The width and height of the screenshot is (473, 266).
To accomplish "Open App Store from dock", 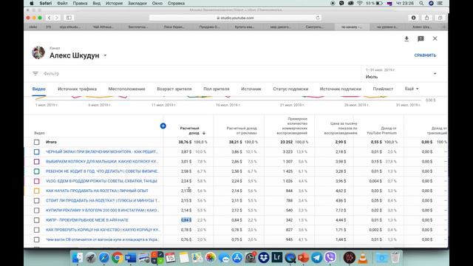I will 237,258.
